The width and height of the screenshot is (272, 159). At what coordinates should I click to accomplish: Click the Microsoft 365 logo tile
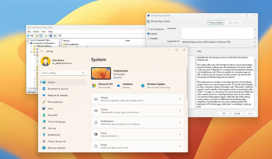(x=94, y=86)
